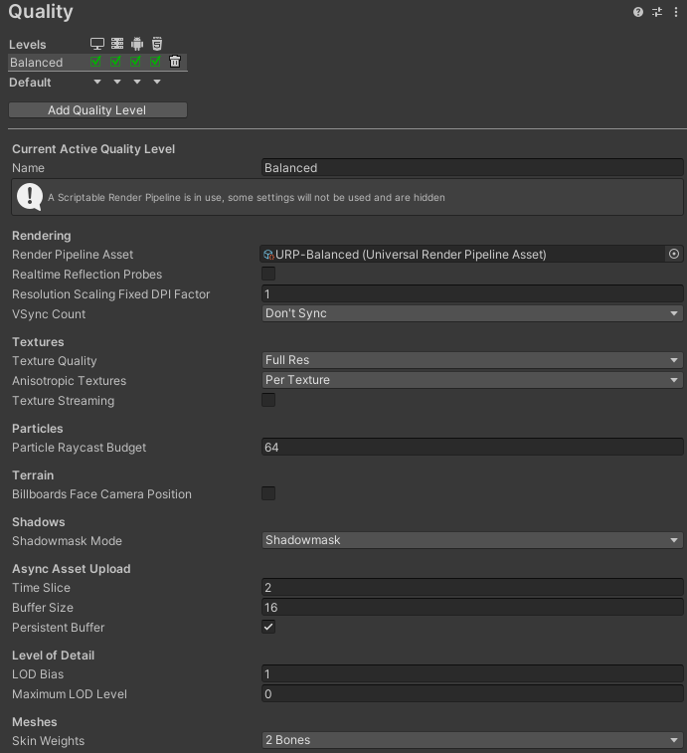Viewport: 687px width, 753px height.
Task: Expand the Texture Quality dropdown
Action: click(x=472, y=360)
